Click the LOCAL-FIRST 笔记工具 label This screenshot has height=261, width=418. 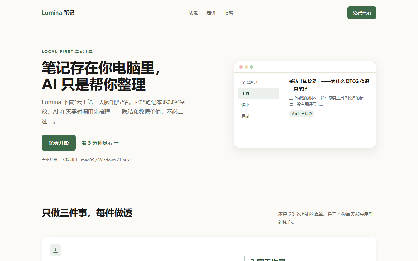[67, 52]
